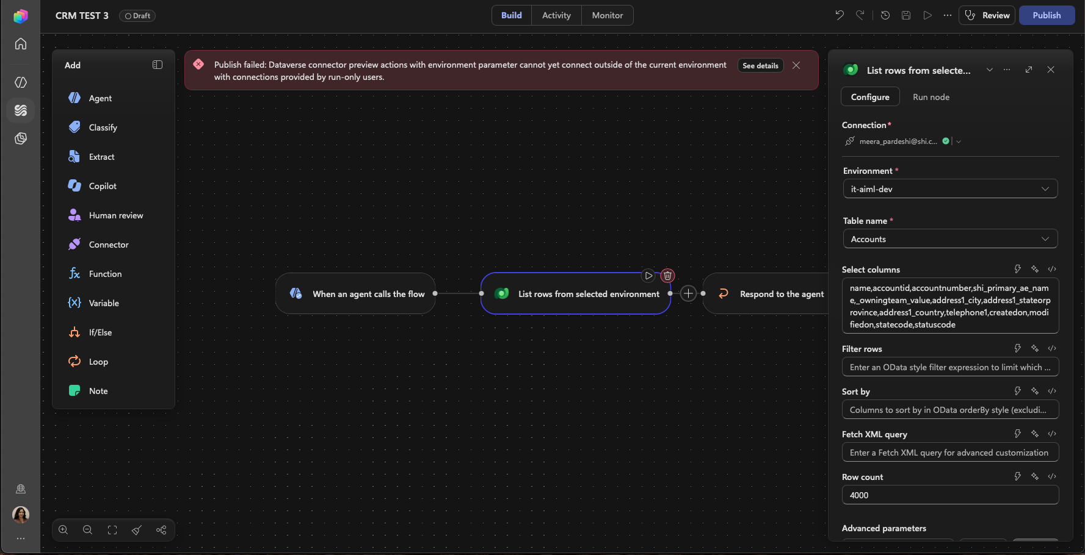Switch to the Activity tab
The image size is (1085, 555).
[556, 15]
